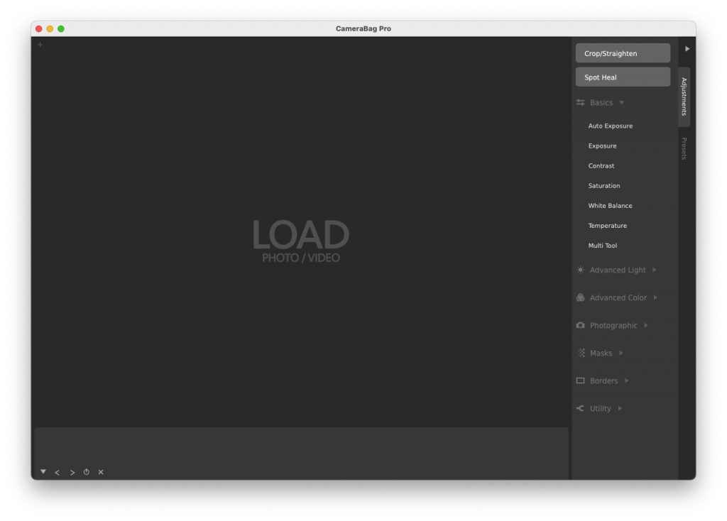Add the Multi Tool adjustment
The width and height of the screenshot is (727, 521).
602,246
